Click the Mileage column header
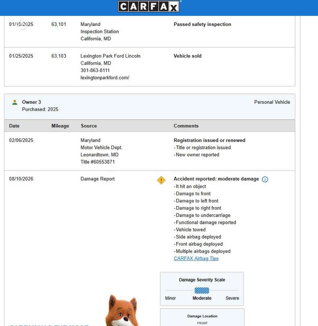Screen dimensions: 318x326 [60, 126]
